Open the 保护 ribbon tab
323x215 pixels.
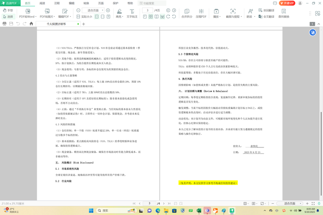[115, 3]
